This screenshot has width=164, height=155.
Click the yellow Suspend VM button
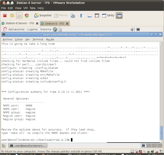(12, 16)
